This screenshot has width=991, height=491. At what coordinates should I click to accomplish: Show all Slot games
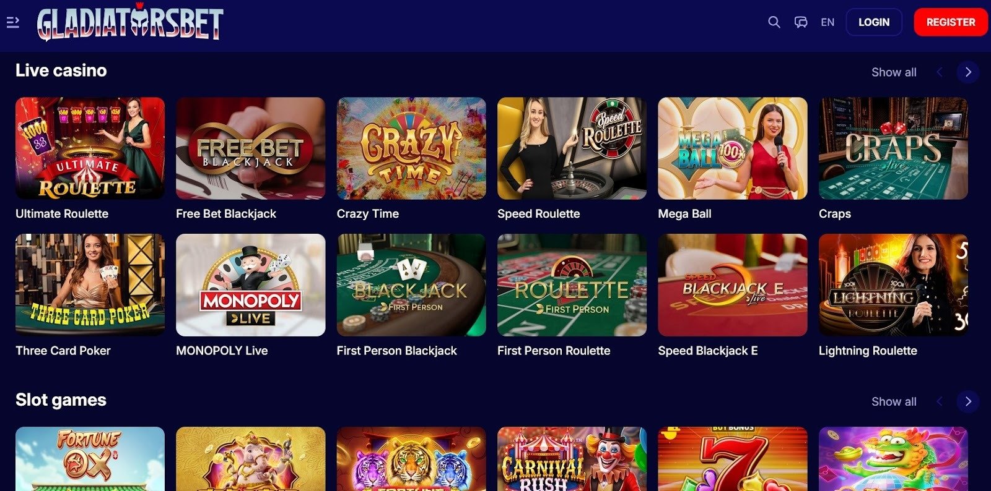pos(894,402)
